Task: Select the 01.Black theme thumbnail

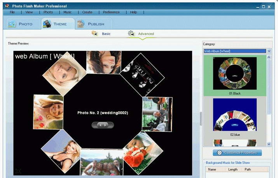Action: [235, 73]
